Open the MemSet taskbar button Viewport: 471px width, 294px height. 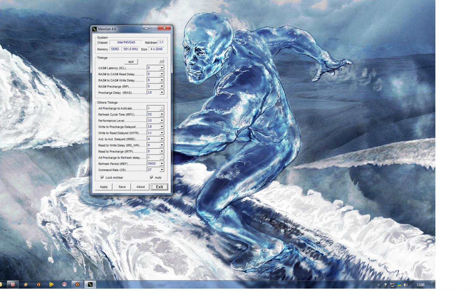click(90, 285)
